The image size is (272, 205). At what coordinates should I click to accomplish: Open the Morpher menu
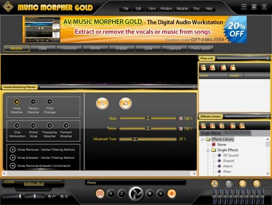(182, 9)
